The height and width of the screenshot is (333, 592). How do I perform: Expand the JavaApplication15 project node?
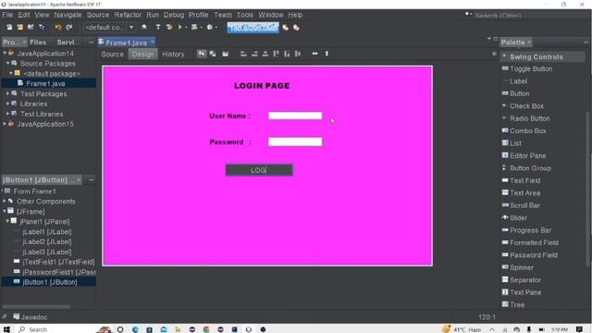coord(5,124)
